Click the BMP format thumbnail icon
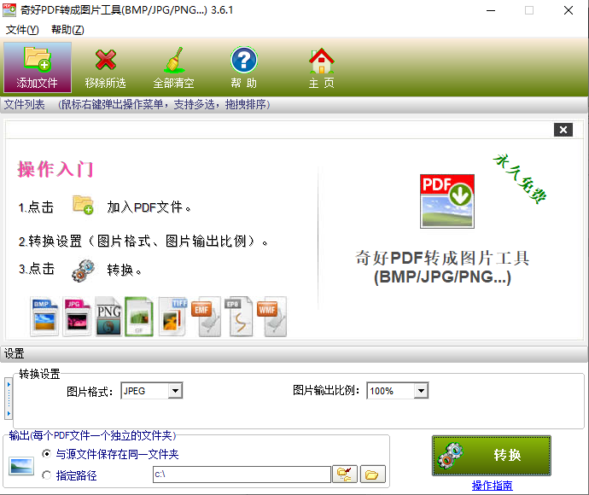Viewport: 589px width, 495px height. pyautogui.click(x=45, y=317)
